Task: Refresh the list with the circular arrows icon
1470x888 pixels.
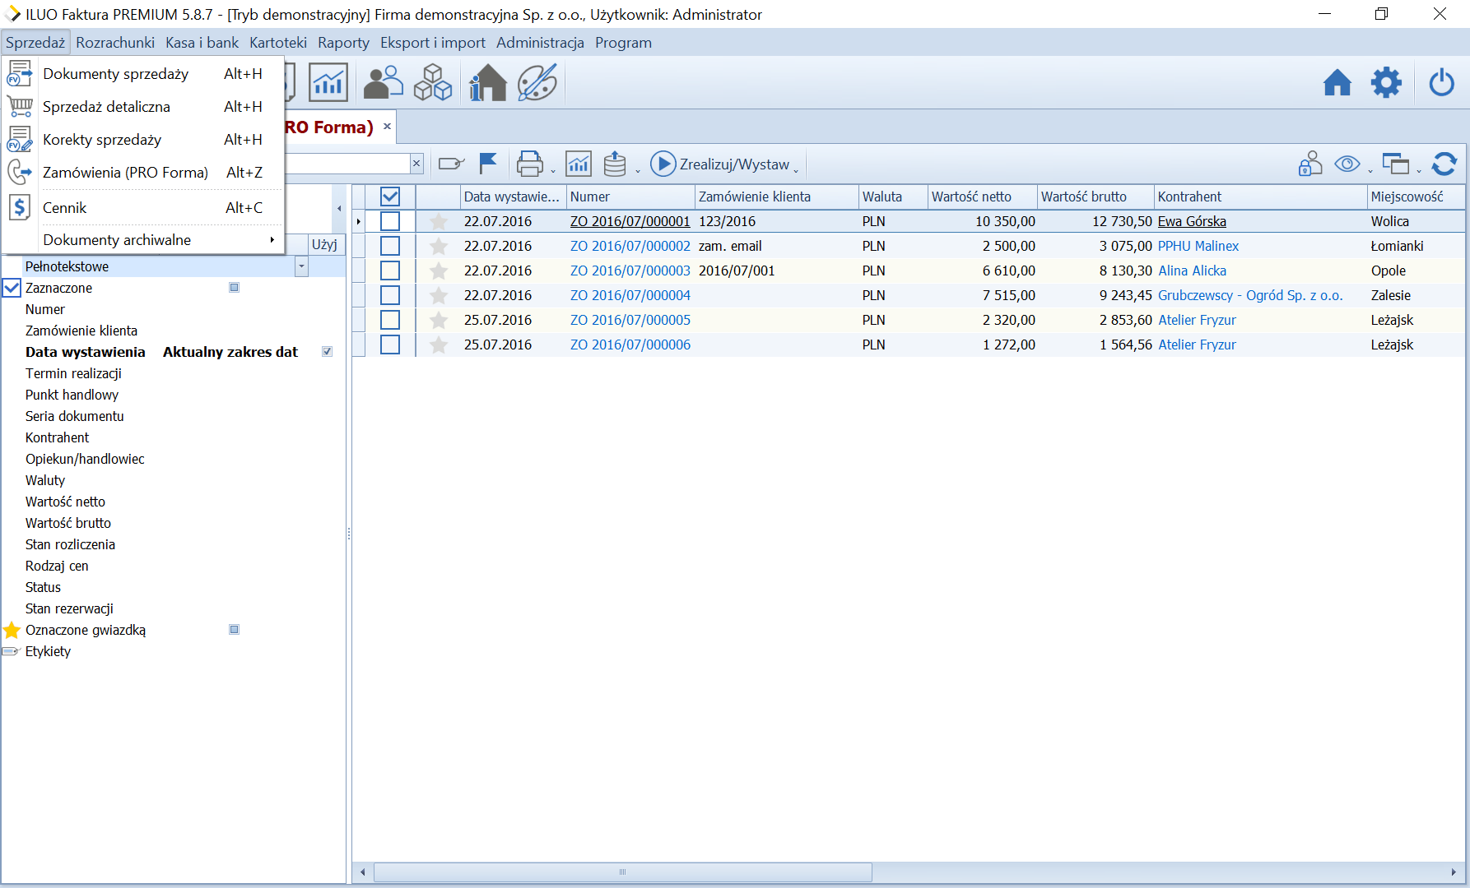Action: coord(1444,164)
